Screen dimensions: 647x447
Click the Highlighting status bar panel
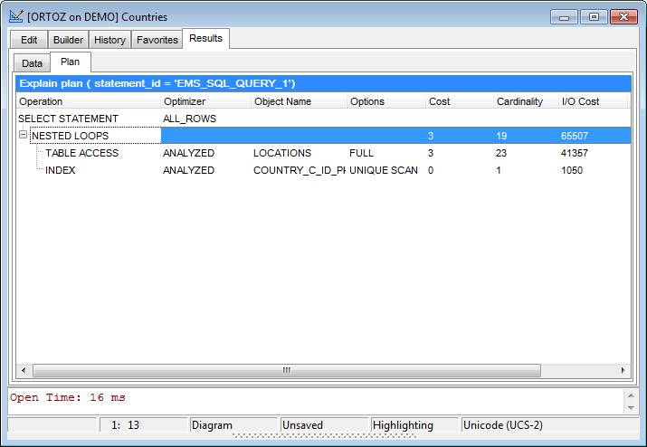click(x=414, y=425)
